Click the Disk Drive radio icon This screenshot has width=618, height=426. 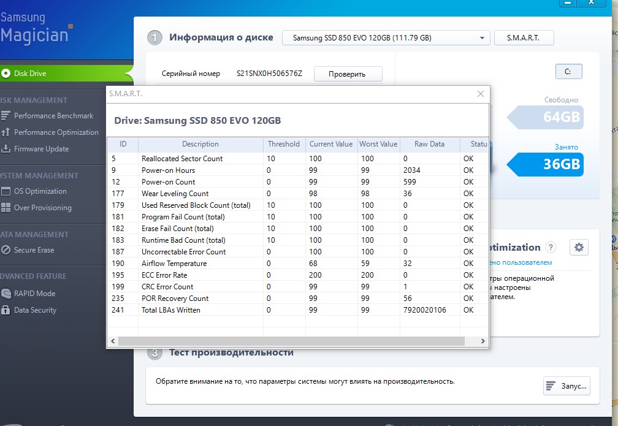pos(6,74)
